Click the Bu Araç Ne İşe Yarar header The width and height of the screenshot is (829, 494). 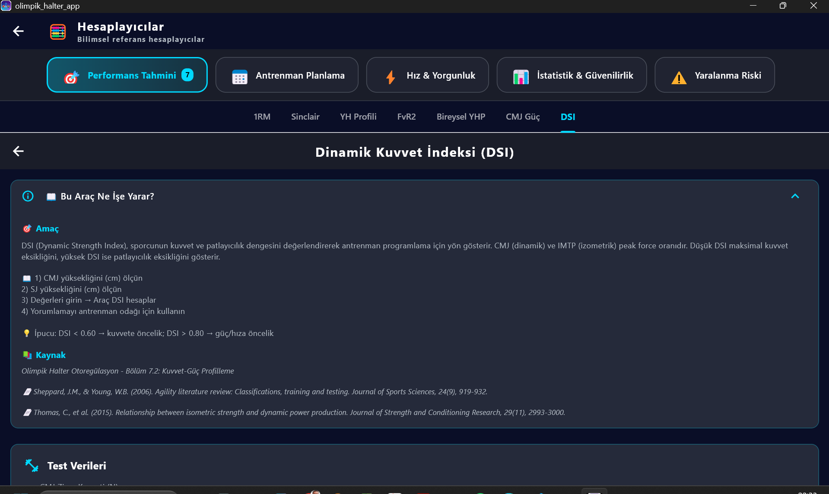107,196
